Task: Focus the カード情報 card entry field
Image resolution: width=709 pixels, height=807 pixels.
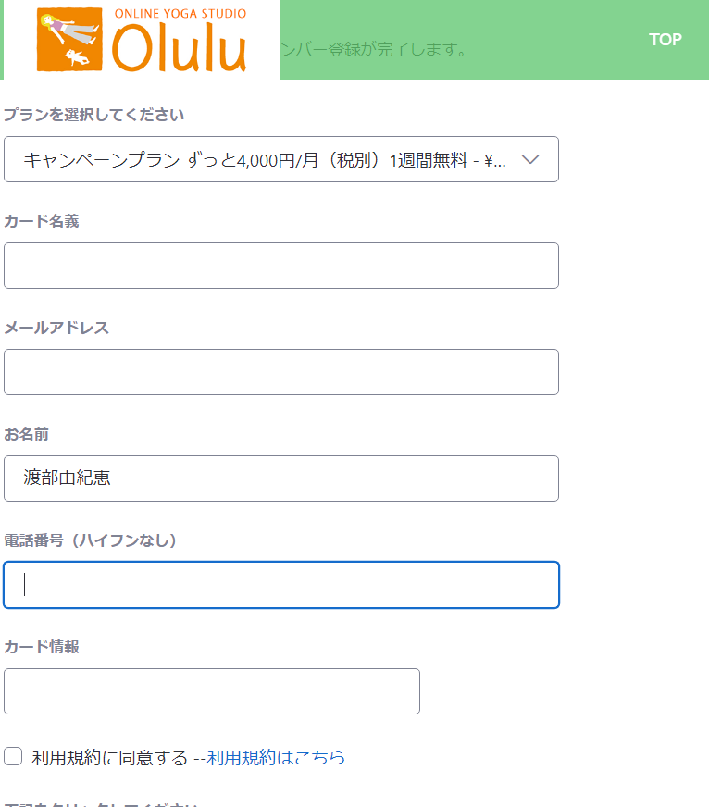Action: pos(211,691)
